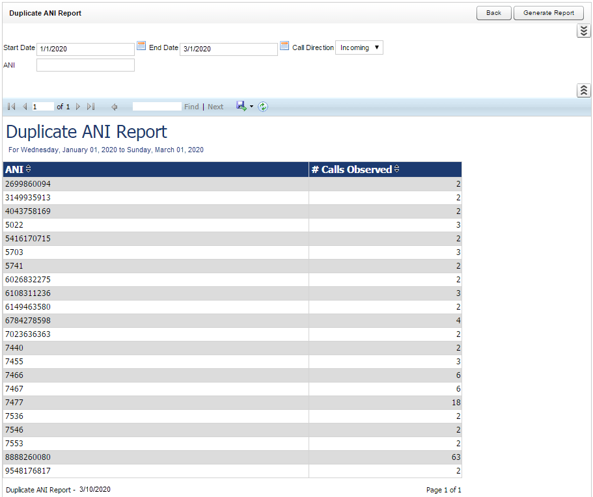Refresh the report with green icon

click(263, 107)
